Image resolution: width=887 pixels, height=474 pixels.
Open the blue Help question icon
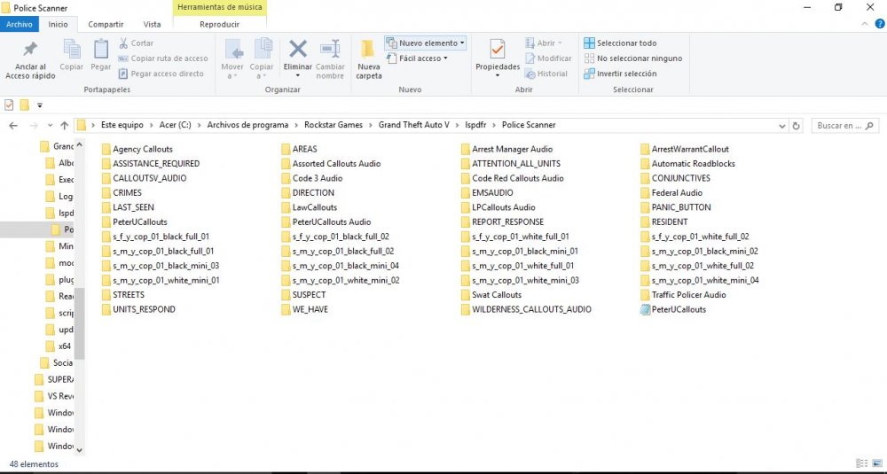click(880, 24)
